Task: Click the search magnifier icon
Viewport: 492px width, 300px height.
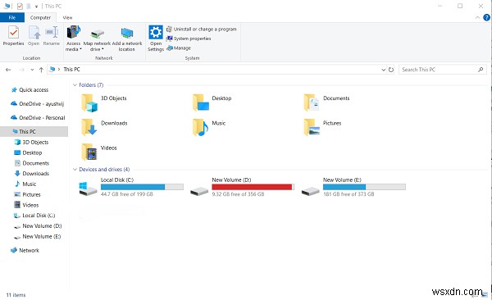Action: point(481,70)
